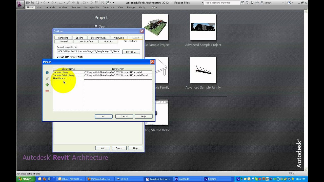Click Browse button for default template file
Screen dimensions: 324x182
131,52
